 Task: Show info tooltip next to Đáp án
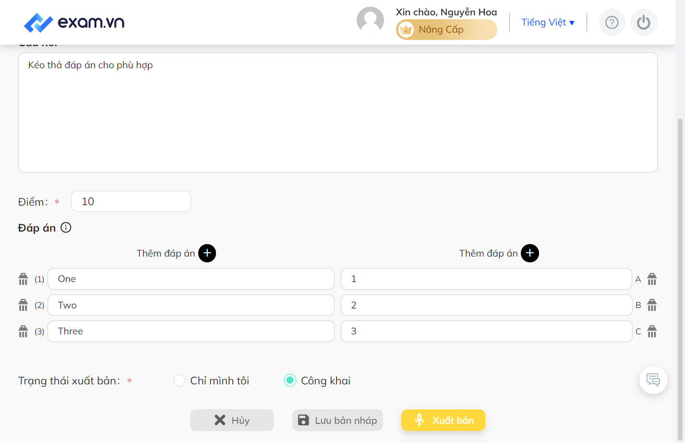click(66, 228)
